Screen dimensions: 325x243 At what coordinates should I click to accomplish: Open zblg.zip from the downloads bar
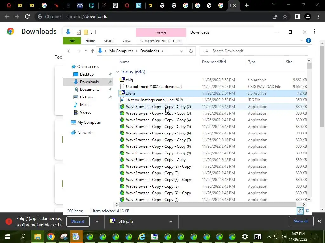tap(126, 221)
